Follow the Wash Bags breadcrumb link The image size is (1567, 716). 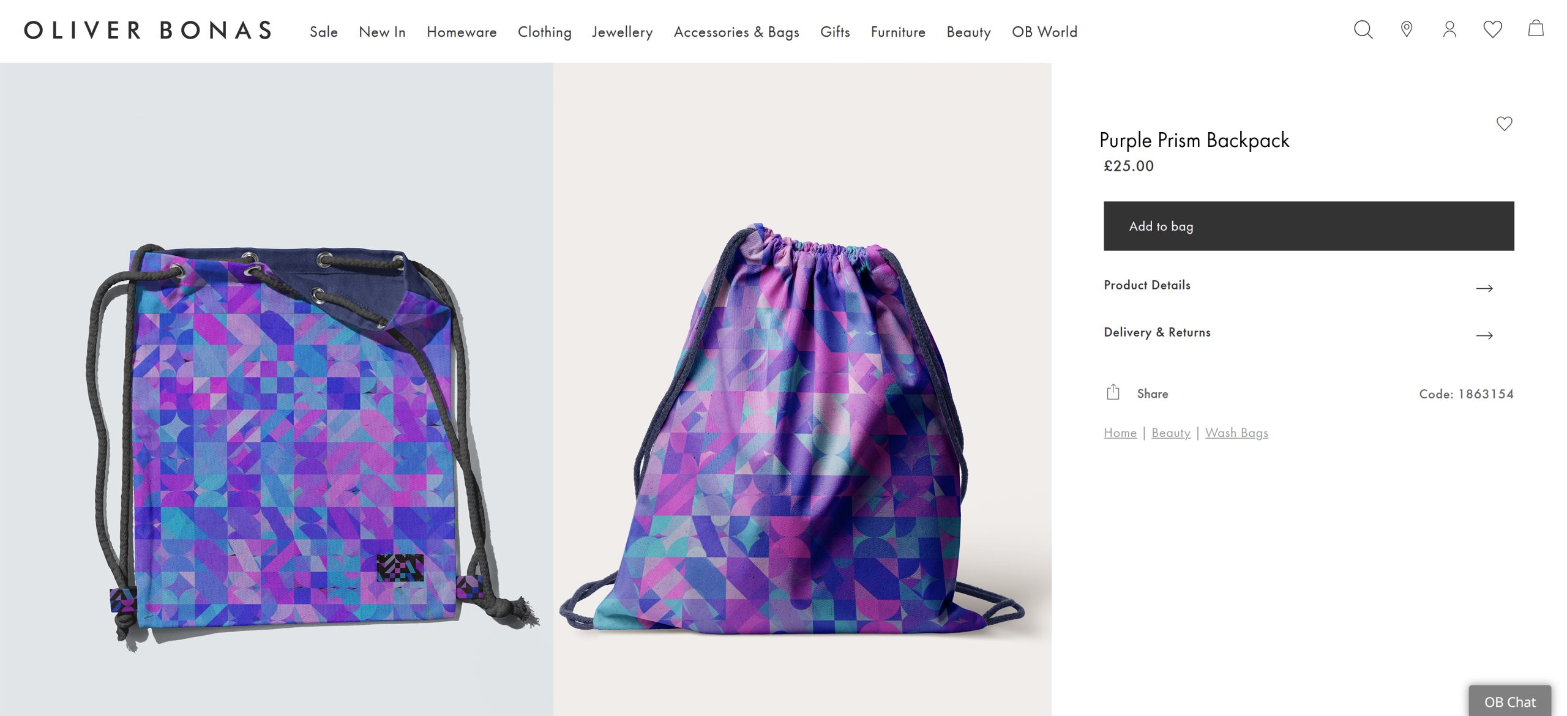click(1236, 433)
